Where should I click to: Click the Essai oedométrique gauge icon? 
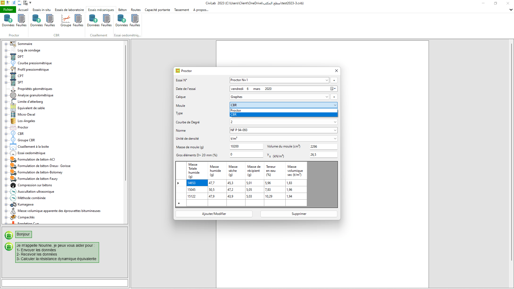click(13, 153)
